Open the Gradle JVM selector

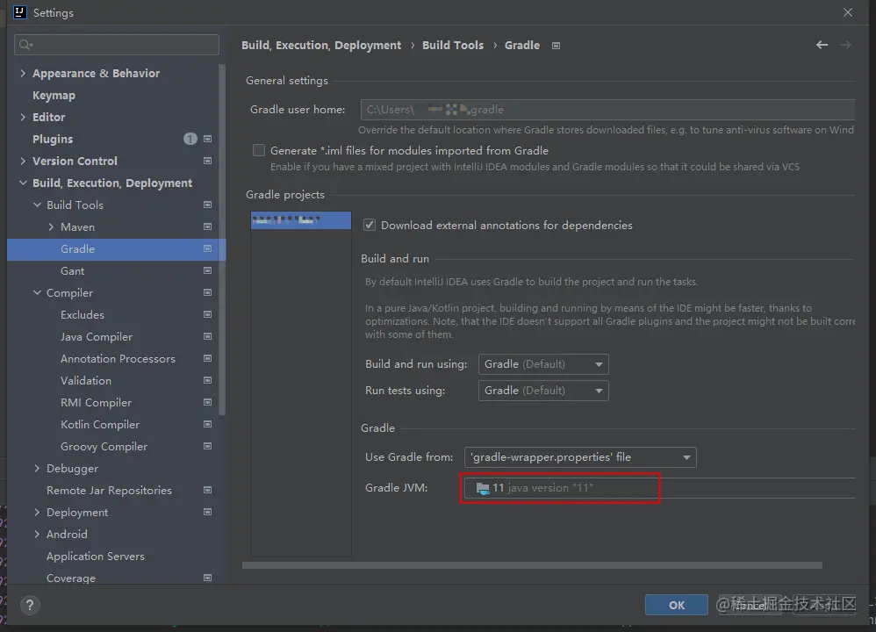click(659, 488)
